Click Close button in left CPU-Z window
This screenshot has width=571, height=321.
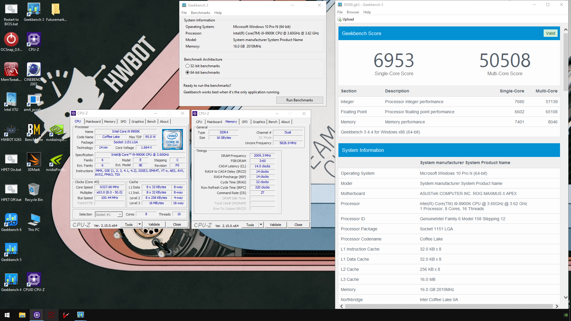[177, 224]
